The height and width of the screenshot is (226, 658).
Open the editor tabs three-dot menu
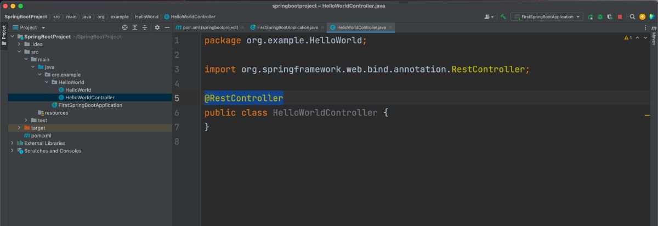click(645, 27)
